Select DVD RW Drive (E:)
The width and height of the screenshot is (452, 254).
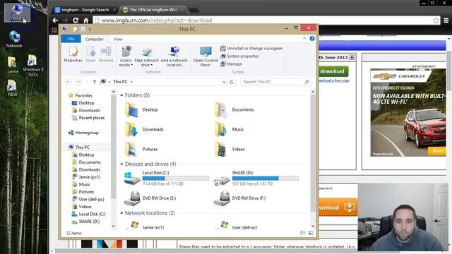pyautogui.click(x=150, y=198)
